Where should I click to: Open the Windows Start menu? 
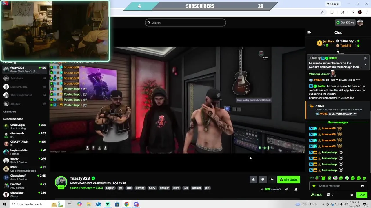point(5,204)
